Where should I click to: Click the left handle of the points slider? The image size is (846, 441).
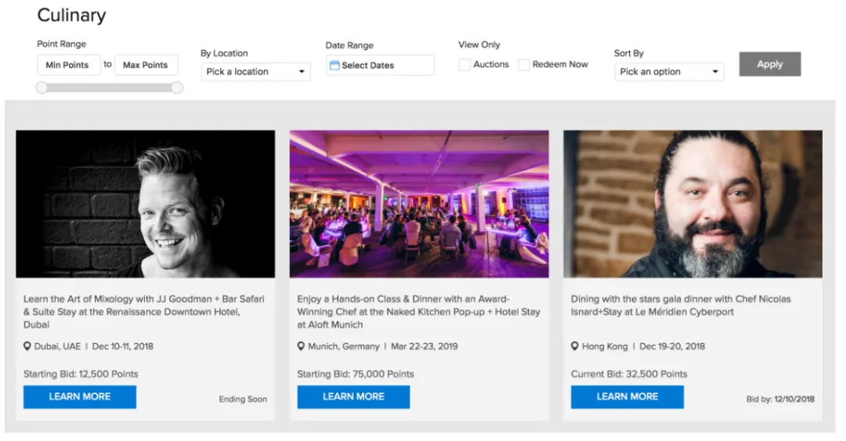click(42, 88)
